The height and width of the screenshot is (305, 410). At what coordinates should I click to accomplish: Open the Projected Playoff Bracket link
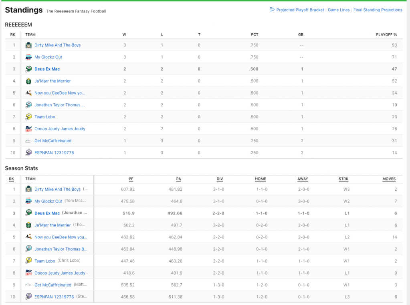[300, 10]
